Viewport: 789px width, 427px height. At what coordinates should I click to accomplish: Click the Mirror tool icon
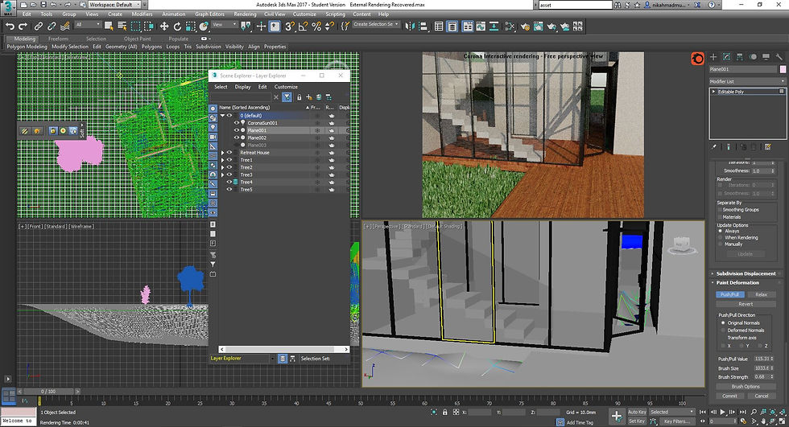click(410, 26)
